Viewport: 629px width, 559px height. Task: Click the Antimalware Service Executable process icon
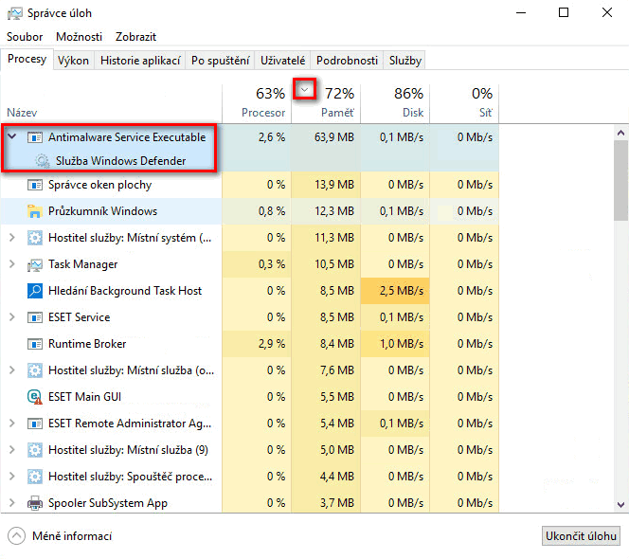click(35, 137)
